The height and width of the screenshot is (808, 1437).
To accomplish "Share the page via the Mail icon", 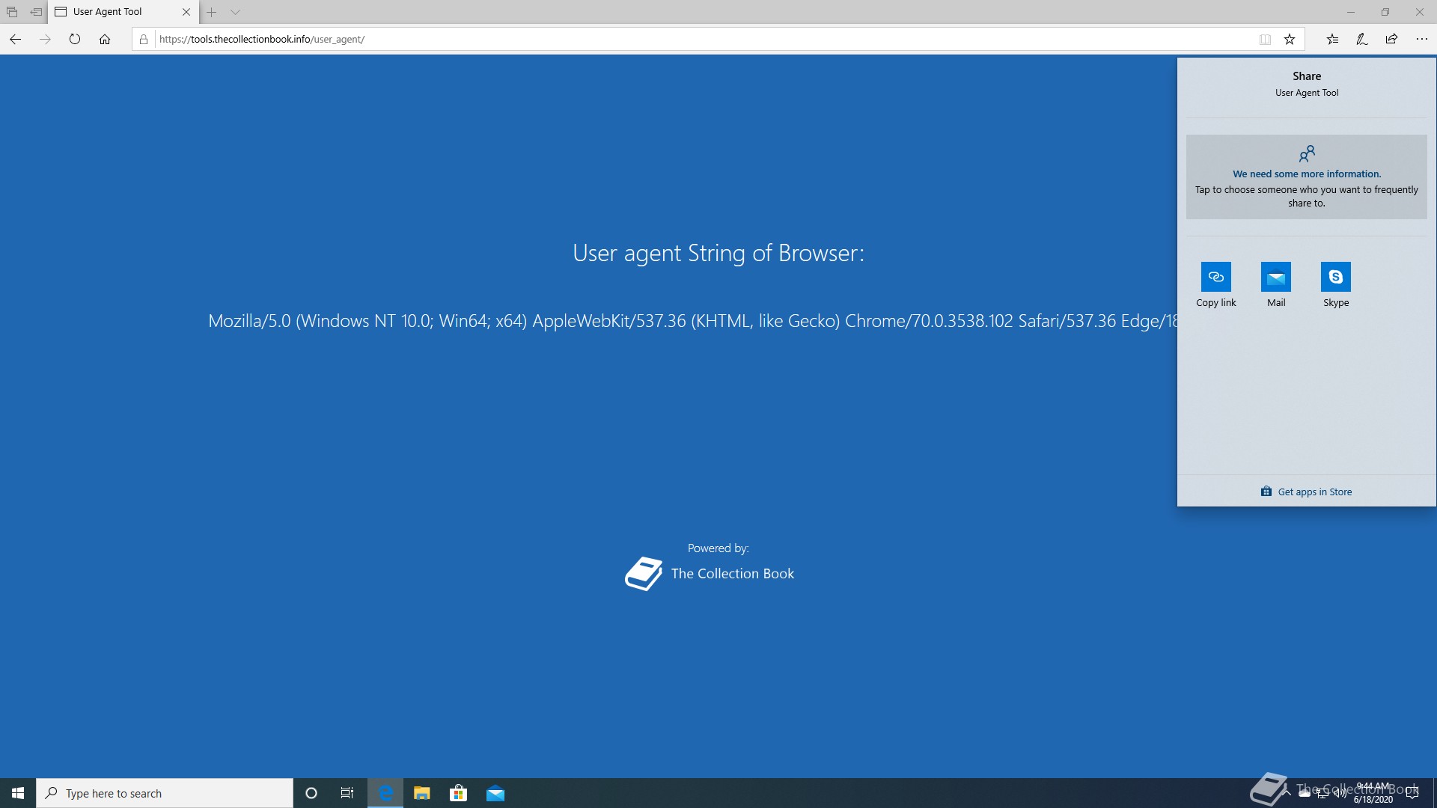I will (x=1275, y=277).
